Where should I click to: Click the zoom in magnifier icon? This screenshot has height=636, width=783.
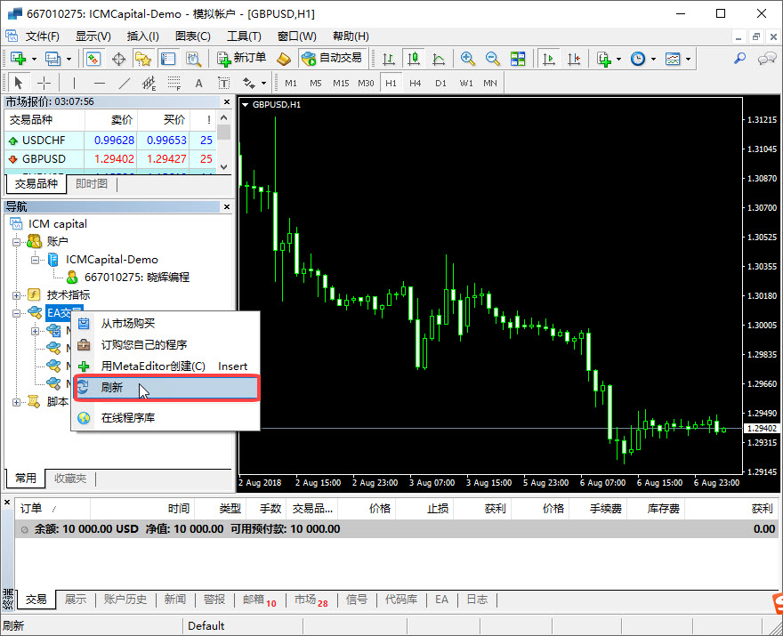pos(467,59)
